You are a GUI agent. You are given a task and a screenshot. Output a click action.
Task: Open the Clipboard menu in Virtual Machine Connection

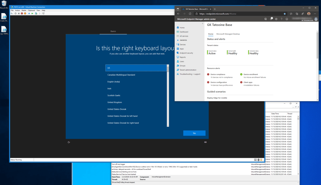tap(31, 10)
